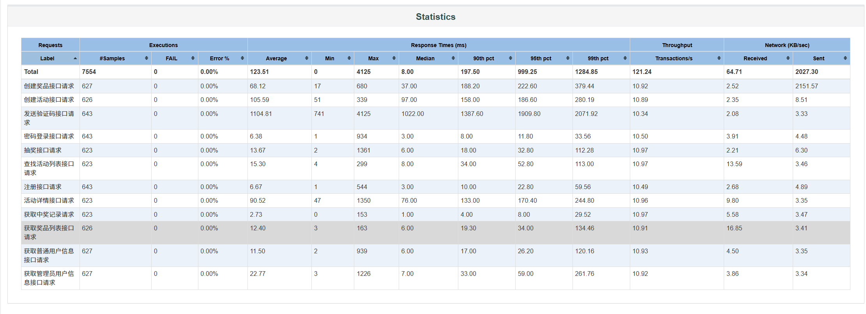866x314 pixels.
Task: Click the Requests group header
Action: pyautogui.click(x=50, y=45)
